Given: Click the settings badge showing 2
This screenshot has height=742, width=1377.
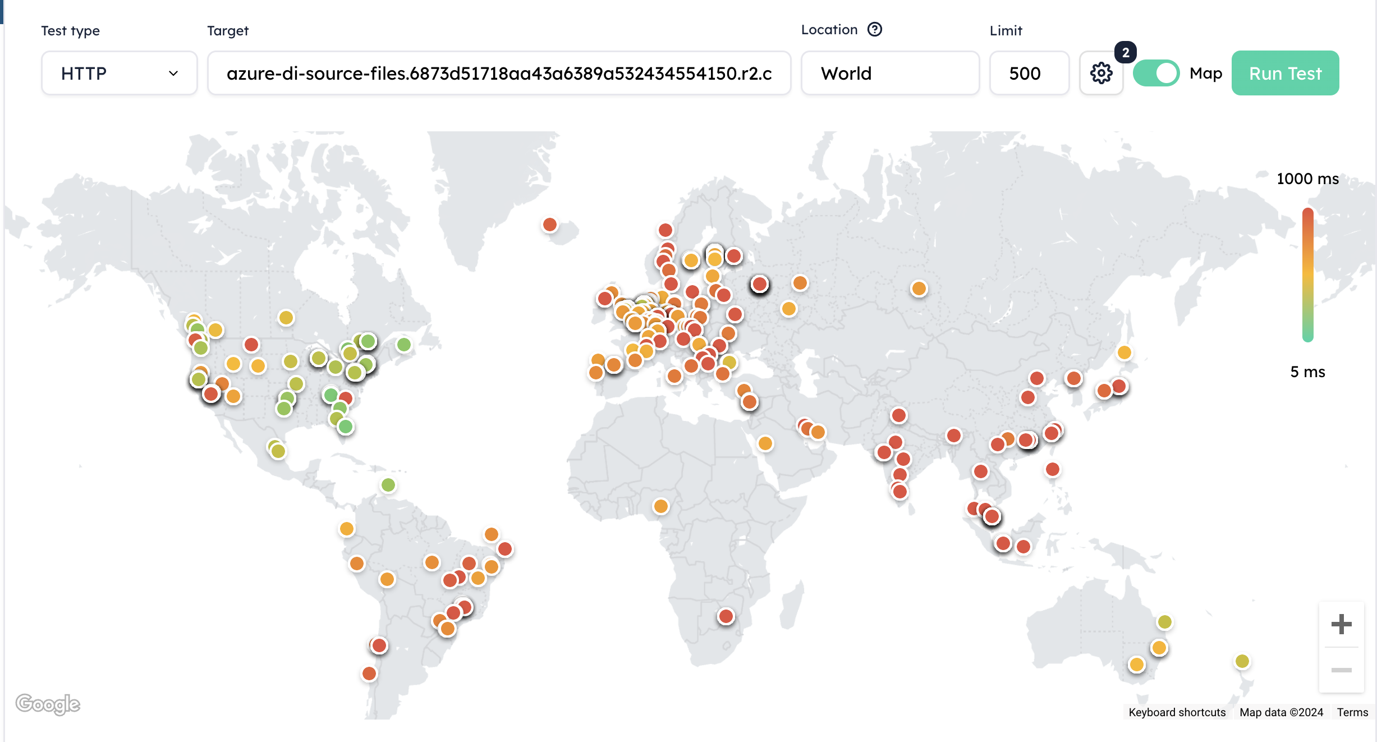Looking at the screenshot, I should coord(1125,52).
